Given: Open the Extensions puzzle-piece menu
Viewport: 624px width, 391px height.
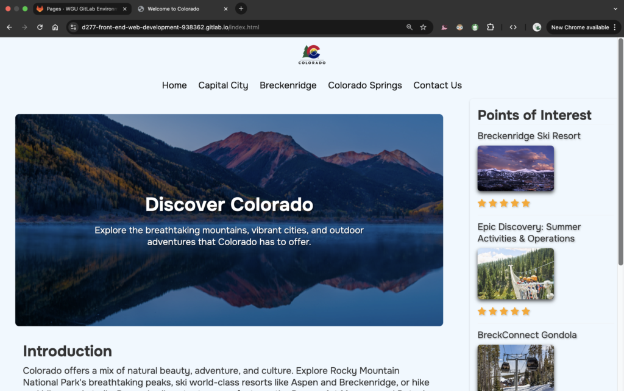Looking at the screenshot, I should 490,27.
